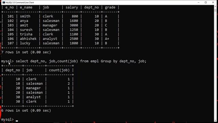Click salary value 2500

click(74, 39)
